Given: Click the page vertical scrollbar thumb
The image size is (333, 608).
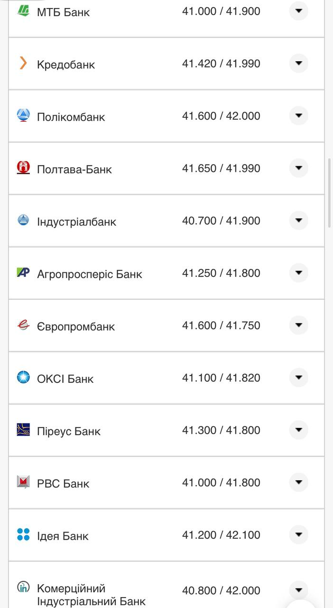Looking at the screenshot, I should click(x=330, y=192).
